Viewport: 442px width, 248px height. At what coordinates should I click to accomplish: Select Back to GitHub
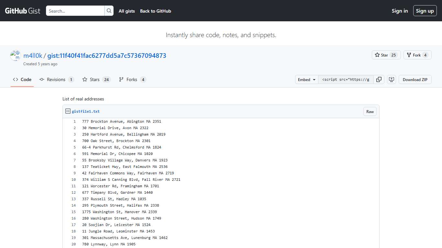tap(155, 11)
